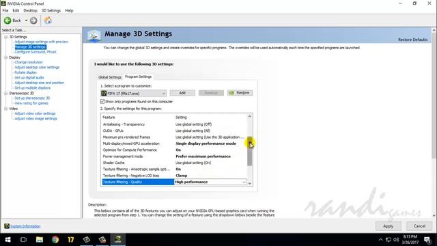Click the settings list scrollbar thumb

point(250,152)
